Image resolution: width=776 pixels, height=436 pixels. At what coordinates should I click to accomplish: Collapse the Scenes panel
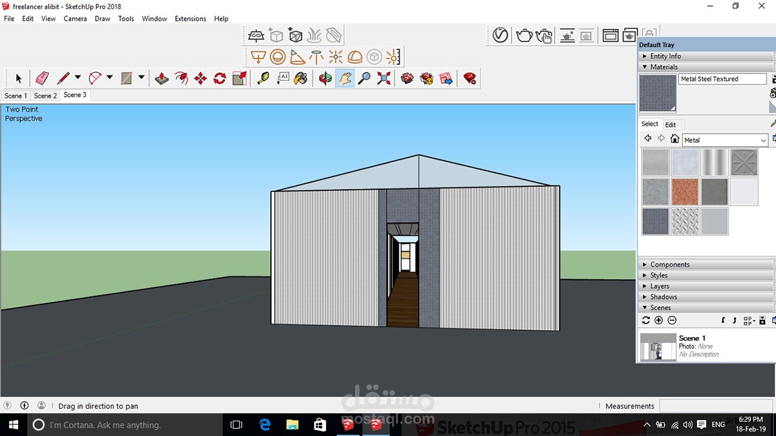point(706,307)
